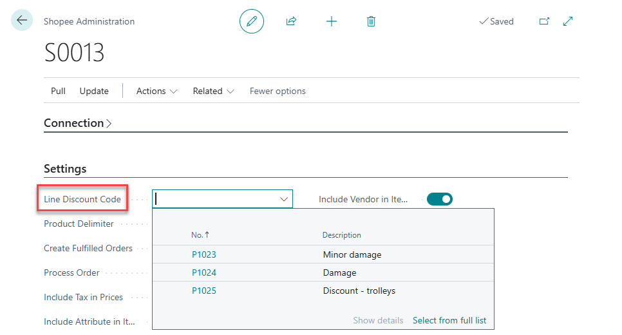Click the share icon
This screenshot has height=335, width=622.
[x=291, y=21]
